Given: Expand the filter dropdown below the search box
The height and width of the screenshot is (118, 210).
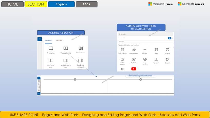Looking at the screenshot, I should pos(124,38).
